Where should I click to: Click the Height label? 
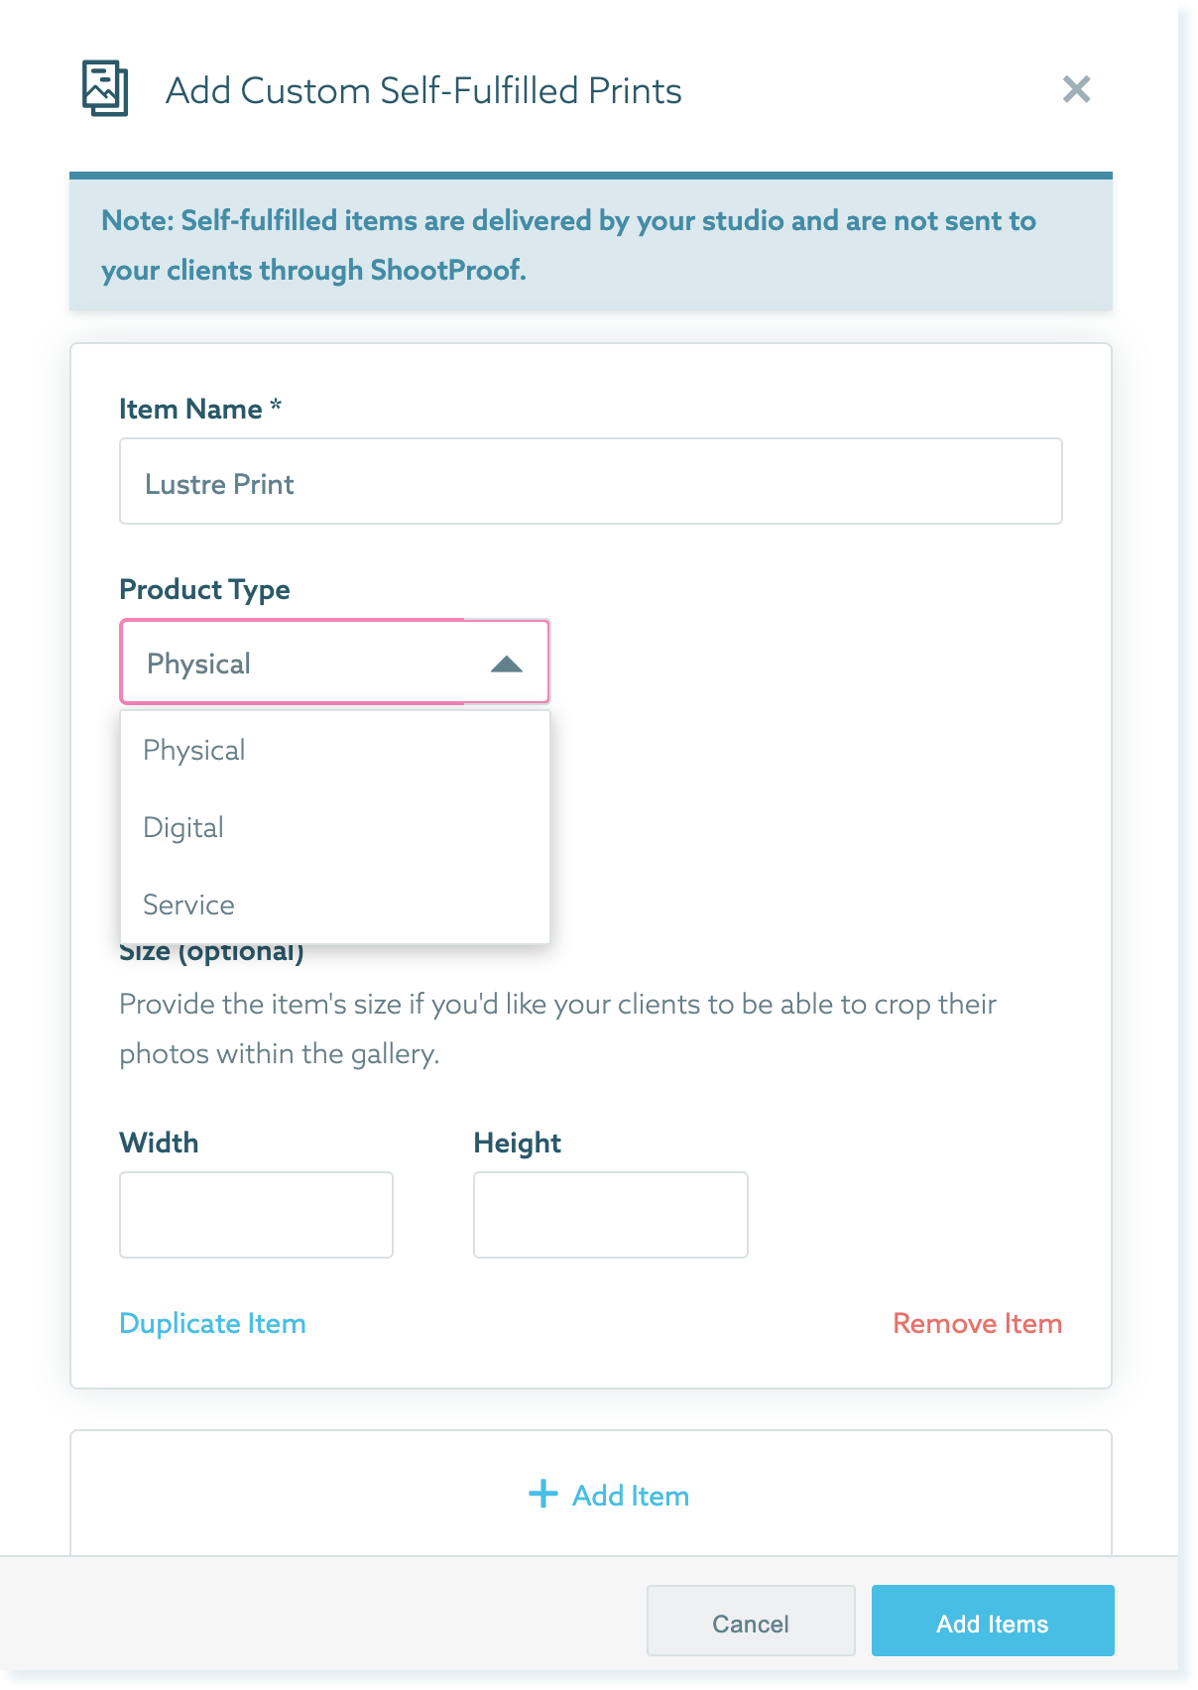click(x=518, y=1143)
